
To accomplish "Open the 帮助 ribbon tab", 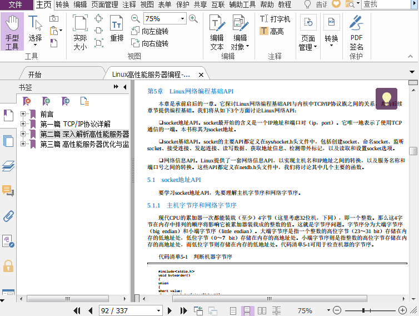I will click(x=267, y=4).
